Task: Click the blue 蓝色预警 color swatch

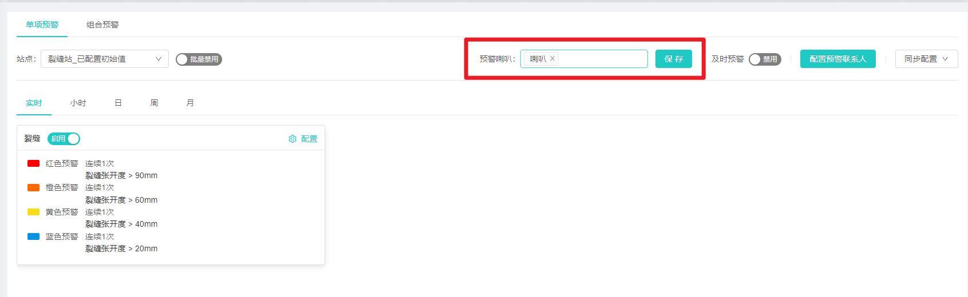Action: [x=33, y=236]
